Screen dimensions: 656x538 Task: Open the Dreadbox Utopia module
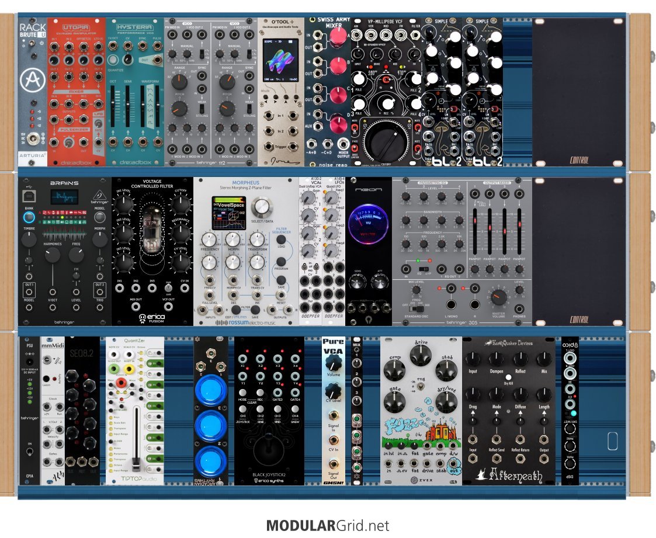[x=76, y=92]
